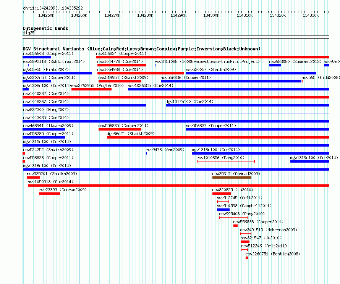Screen dimensions: 340x284
Task: Click nsv525201 (Shaikh2009) label
Action: coord(52,174)
